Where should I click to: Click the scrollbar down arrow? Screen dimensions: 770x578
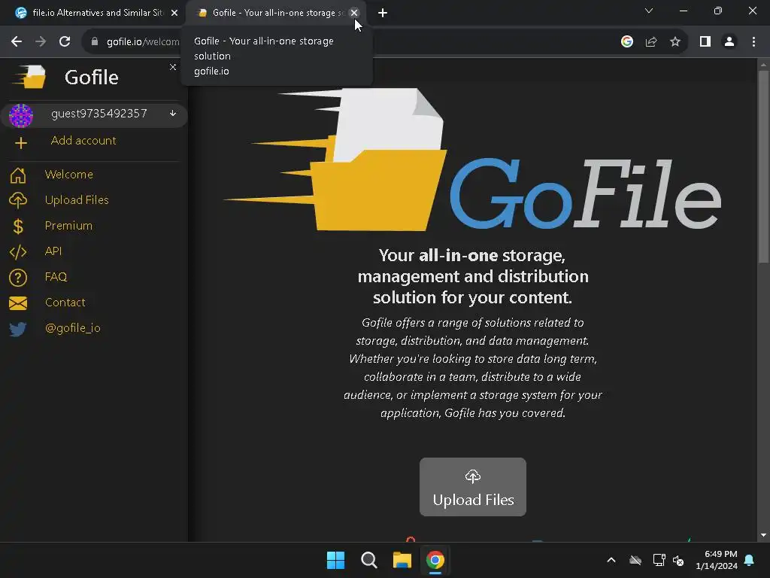coord(763,535)
